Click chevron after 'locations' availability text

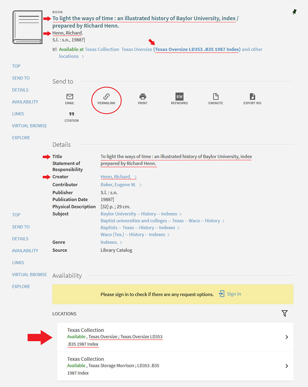83,57
